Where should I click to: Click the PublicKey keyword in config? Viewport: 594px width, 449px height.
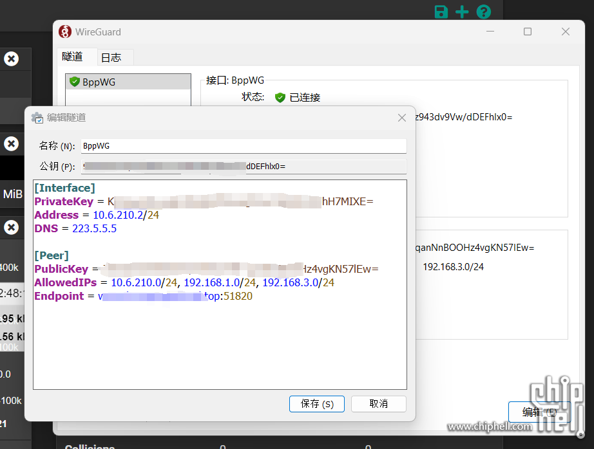[61, 269]
